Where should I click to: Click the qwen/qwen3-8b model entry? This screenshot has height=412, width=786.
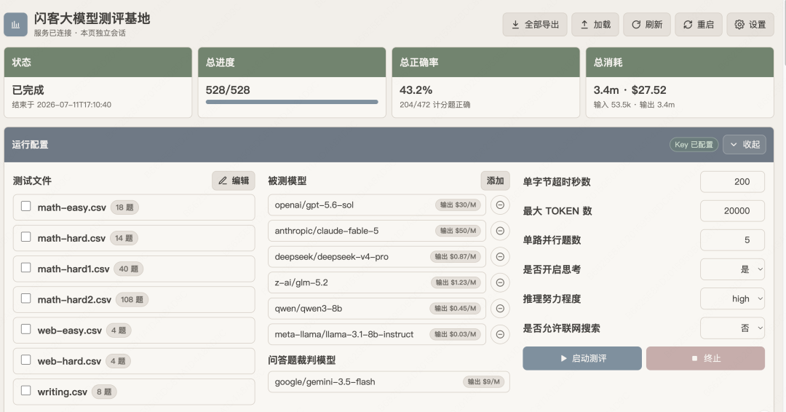click(x=377, y=308)
